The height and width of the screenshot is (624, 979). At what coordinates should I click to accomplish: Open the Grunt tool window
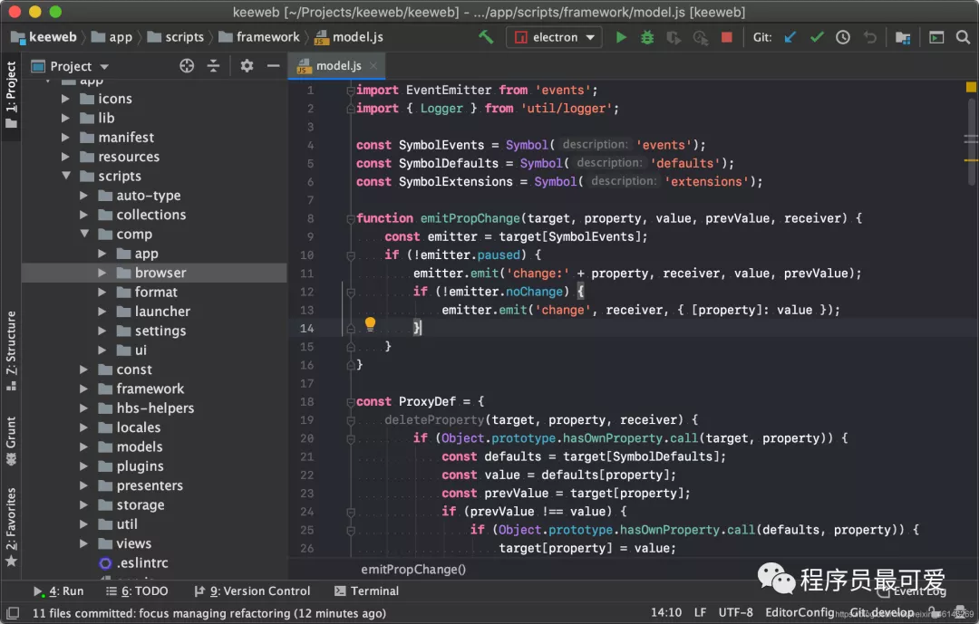point(11,440)
